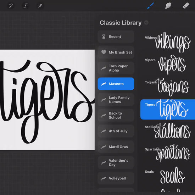Choose the 4th of July set

pos(116,131)
